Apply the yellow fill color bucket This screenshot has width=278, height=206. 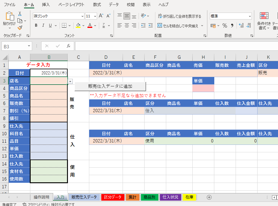click(x=78, y=26)
